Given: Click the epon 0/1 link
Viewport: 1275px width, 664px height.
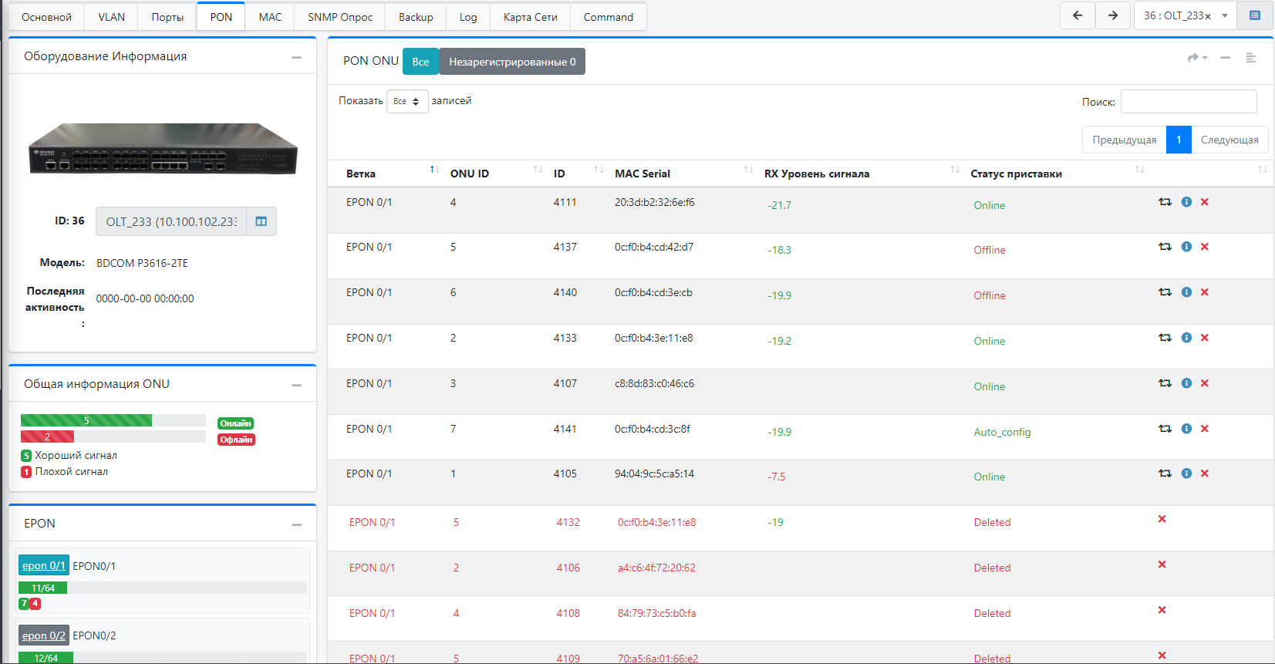Looking at the screenshot, I should (43, 565).
